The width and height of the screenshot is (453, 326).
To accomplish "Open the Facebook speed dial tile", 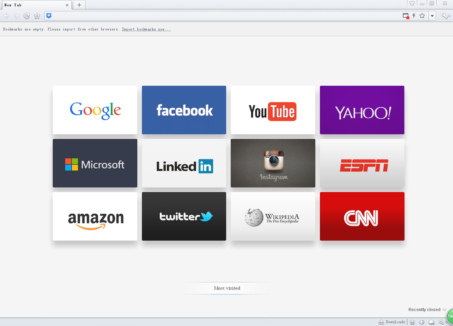I will coord(184,110).
